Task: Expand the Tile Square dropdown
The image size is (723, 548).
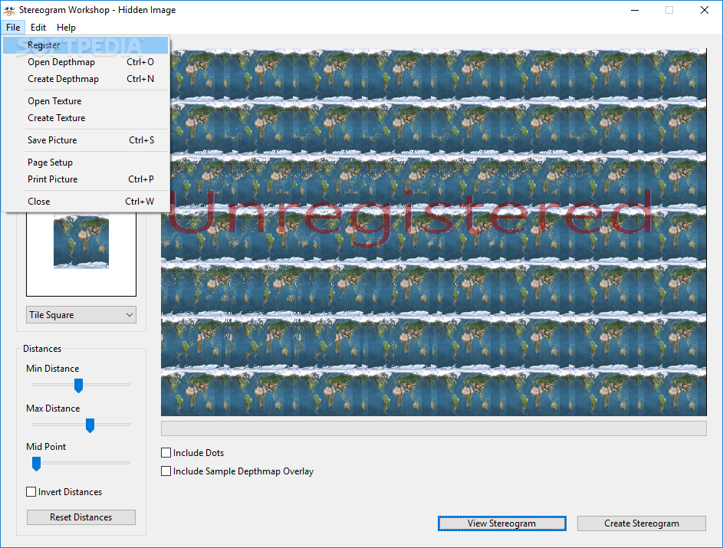Action: (x=81, y=315)
